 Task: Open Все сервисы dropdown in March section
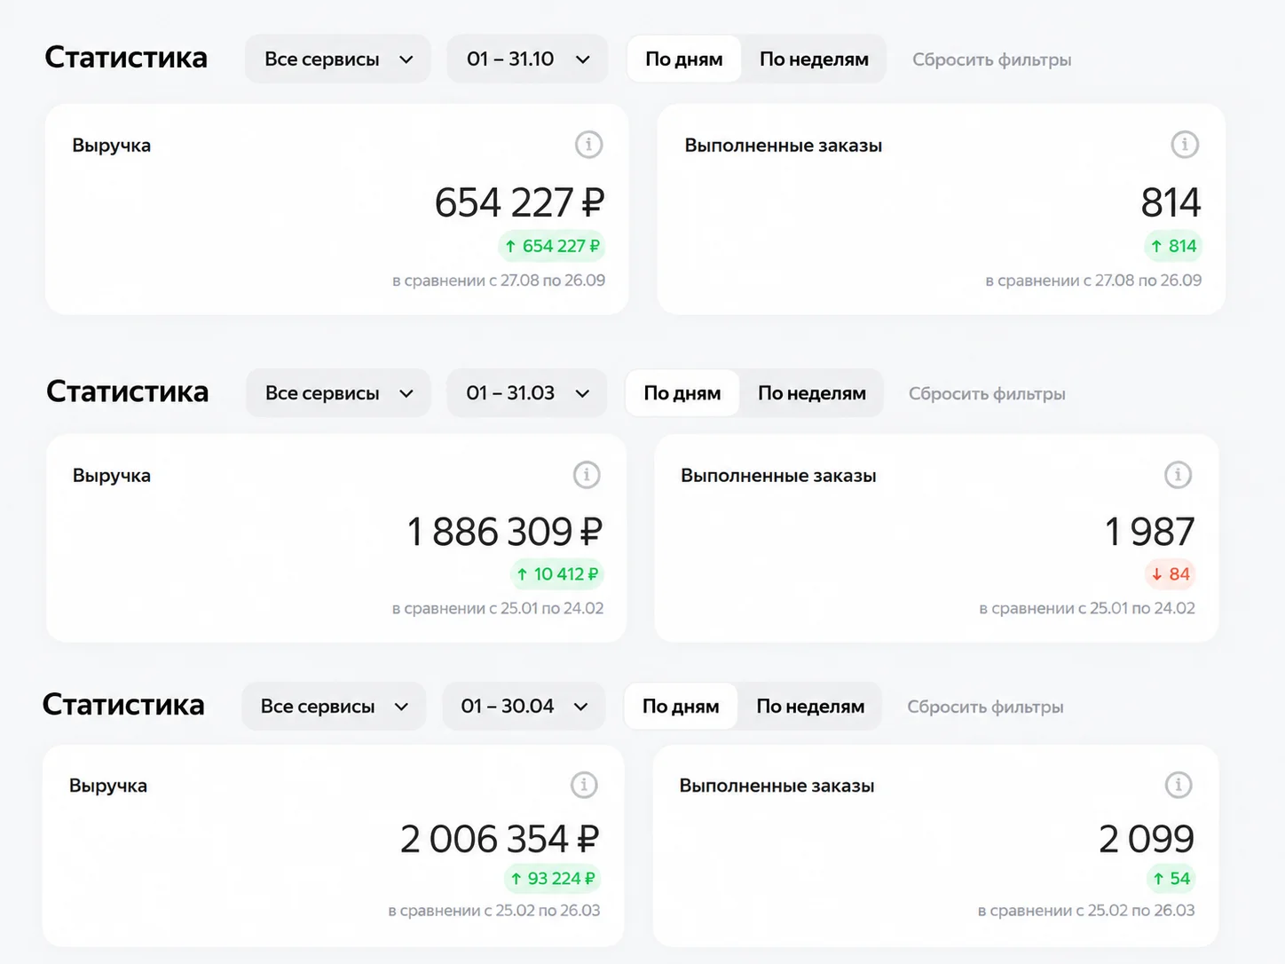tap(339, 392)
